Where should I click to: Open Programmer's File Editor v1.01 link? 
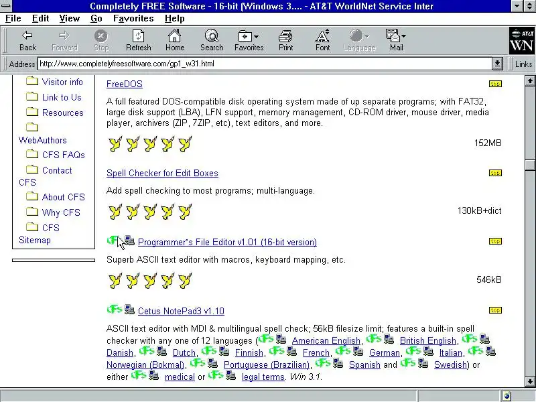227,243
